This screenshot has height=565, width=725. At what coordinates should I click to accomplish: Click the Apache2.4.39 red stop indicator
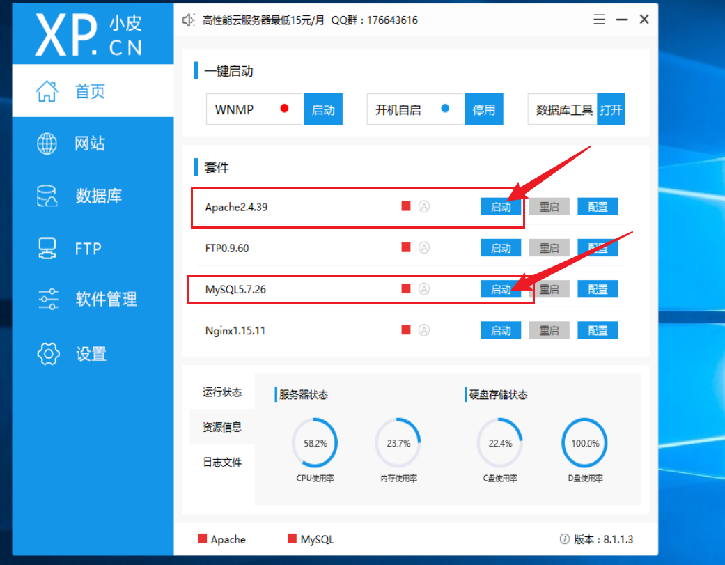[x=406, y=206]
